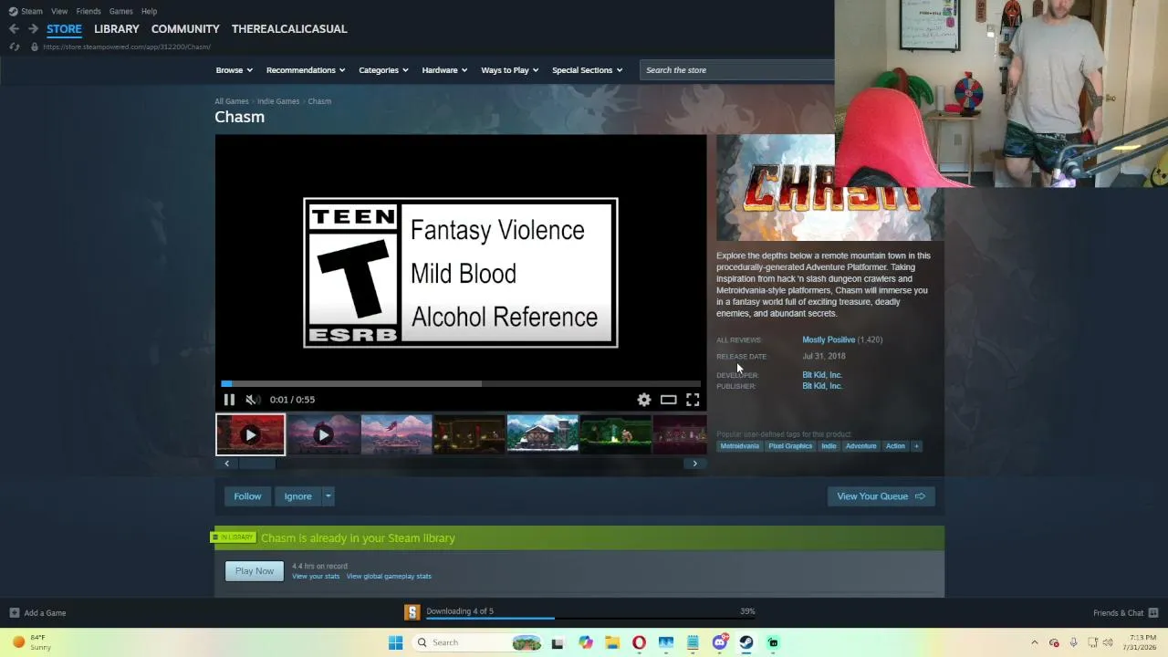
Task: Click the Search the store field
Action: 737,70
